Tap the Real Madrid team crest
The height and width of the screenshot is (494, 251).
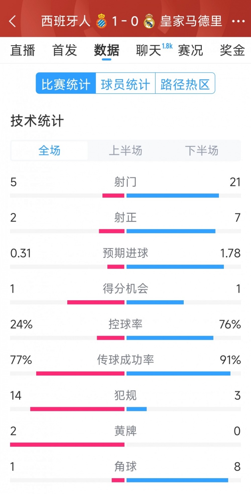click(x=149, y=21)
